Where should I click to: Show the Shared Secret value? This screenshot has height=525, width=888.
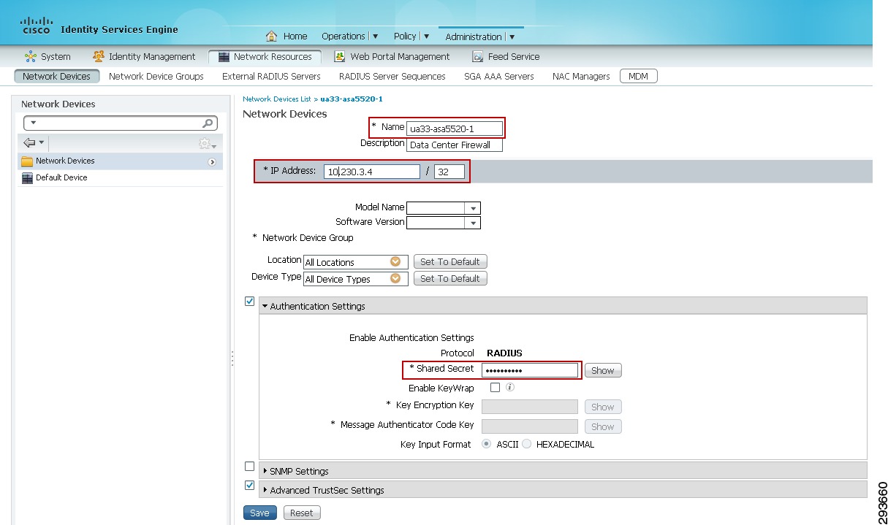[603, 370]
